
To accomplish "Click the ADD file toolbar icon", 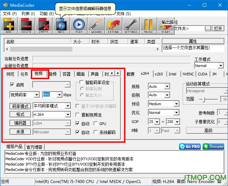I will 9,25.
